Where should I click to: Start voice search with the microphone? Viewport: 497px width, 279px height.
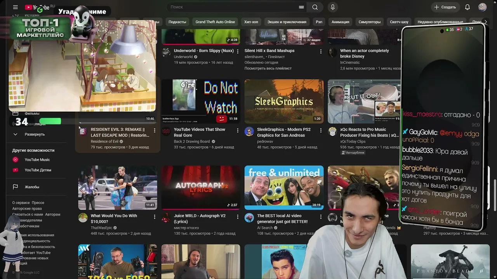pyautogui.click(x=333, y=7)
